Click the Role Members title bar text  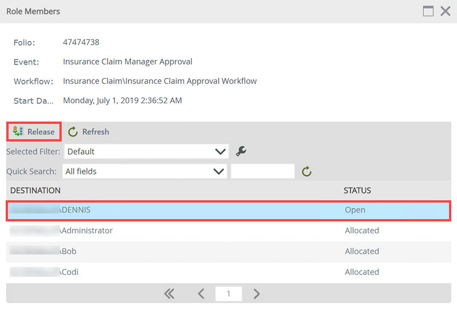(x=33, y=11)
